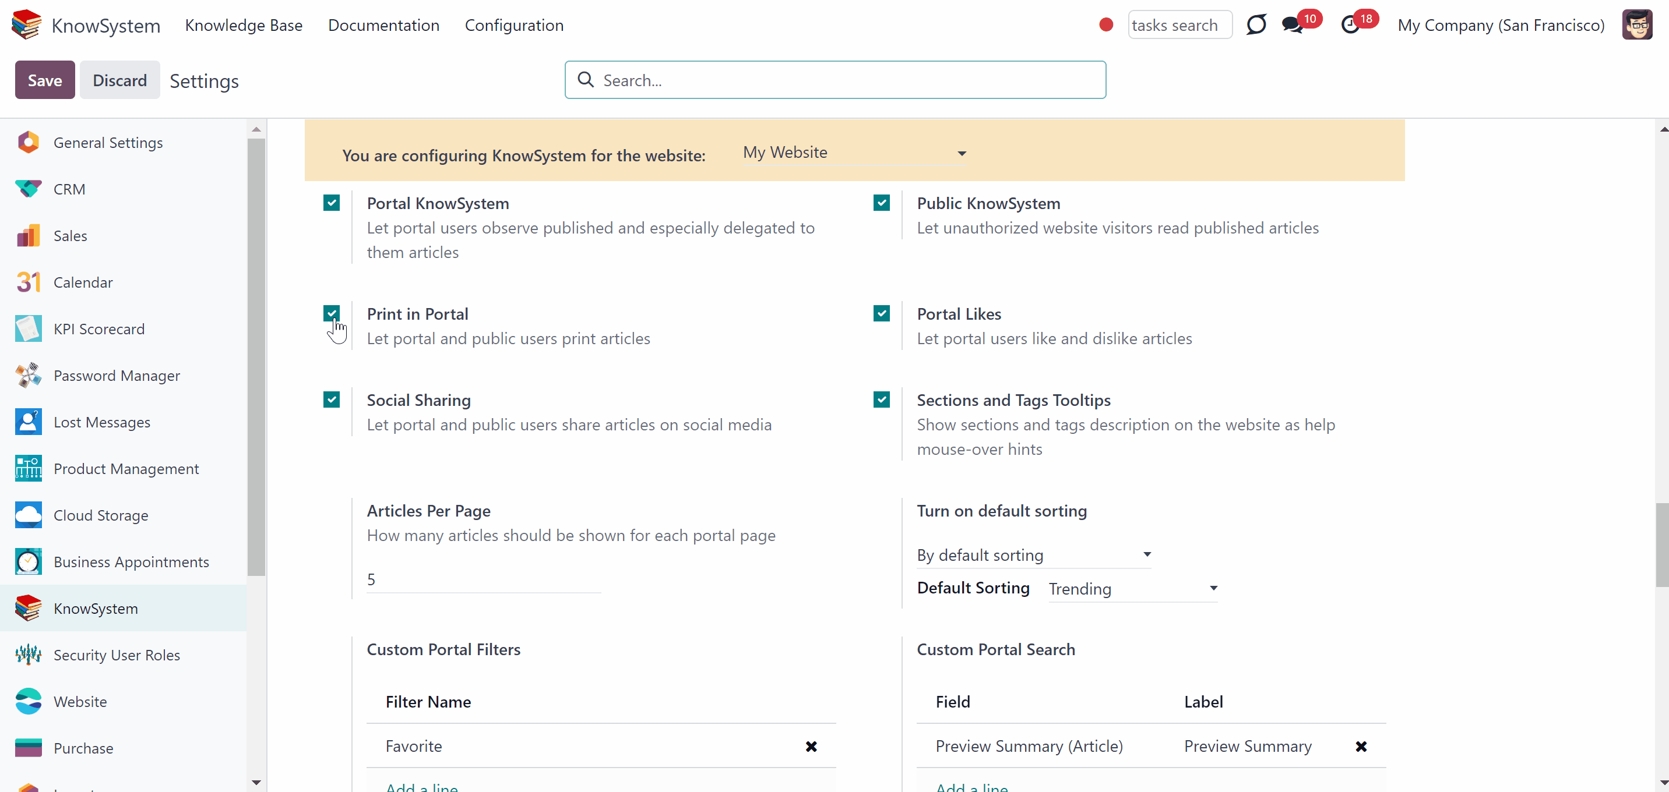1669x792 pixels.
Task: Click the Discard button
Action: tap(120, 80)
